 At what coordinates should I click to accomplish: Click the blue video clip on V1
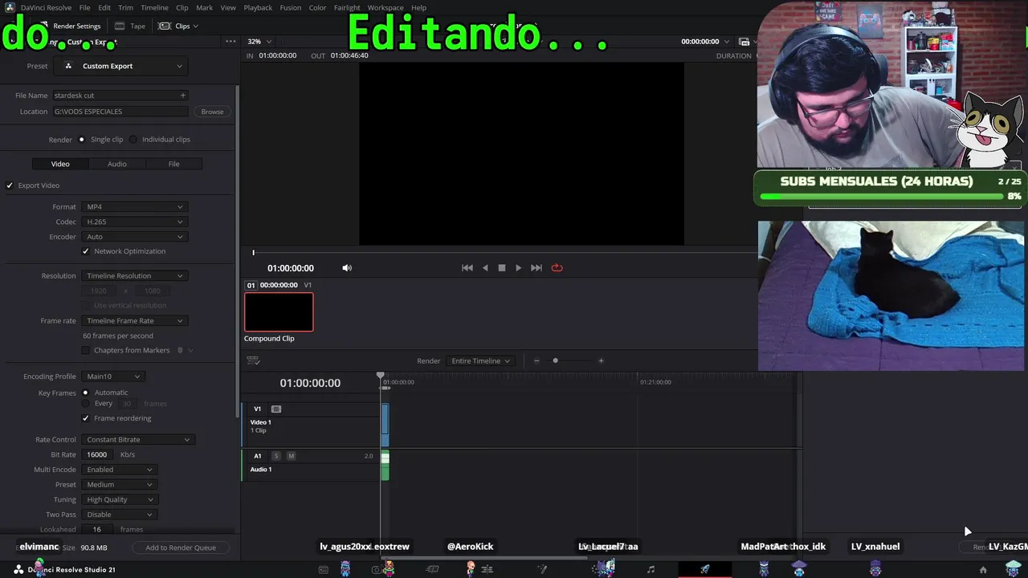385,425
